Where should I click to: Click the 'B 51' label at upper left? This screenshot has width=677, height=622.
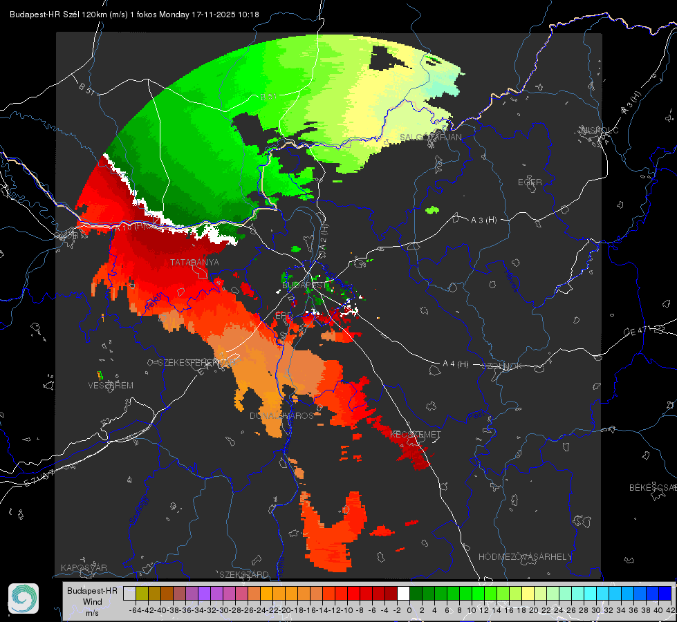pos(86,88)
